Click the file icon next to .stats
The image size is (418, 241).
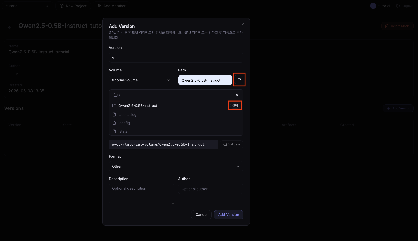tap(114, 131)
